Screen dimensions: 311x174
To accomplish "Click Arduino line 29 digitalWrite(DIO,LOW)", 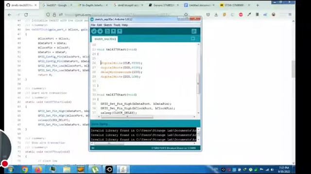I will click(x=121, y=76).
